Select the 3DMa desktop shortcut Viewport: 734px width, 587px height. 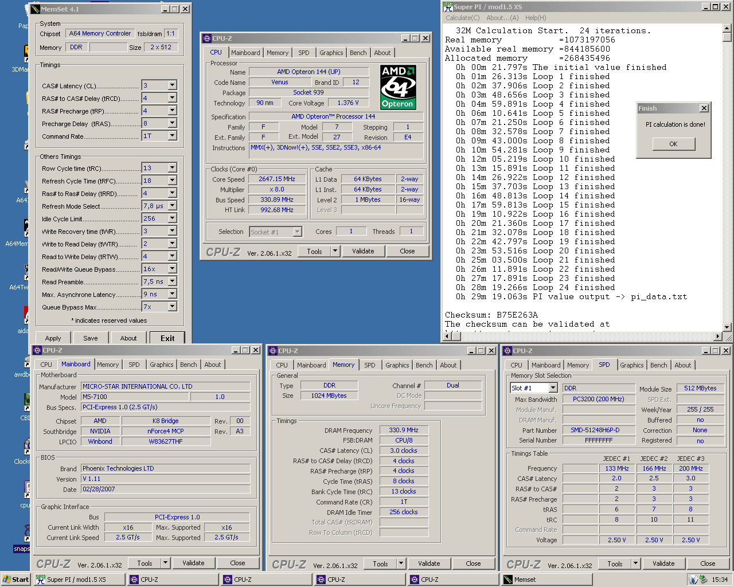tap(20, 59)
